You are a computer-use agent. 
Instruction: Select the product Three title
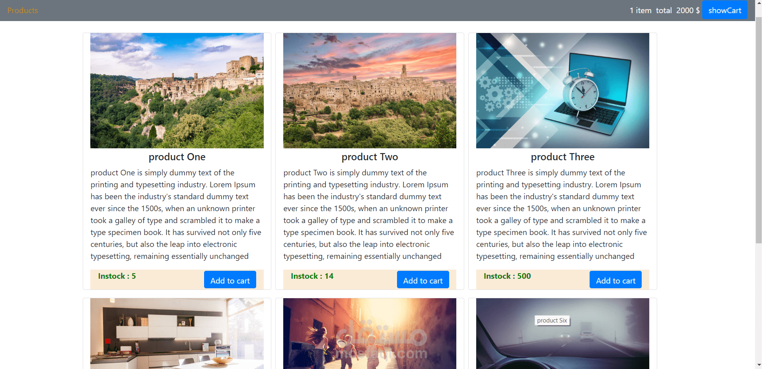click(563, 157)
